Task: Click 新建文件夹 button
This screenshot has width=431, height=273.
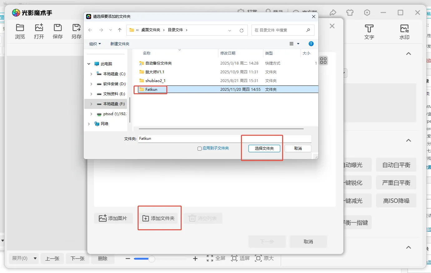Action: 120,44
